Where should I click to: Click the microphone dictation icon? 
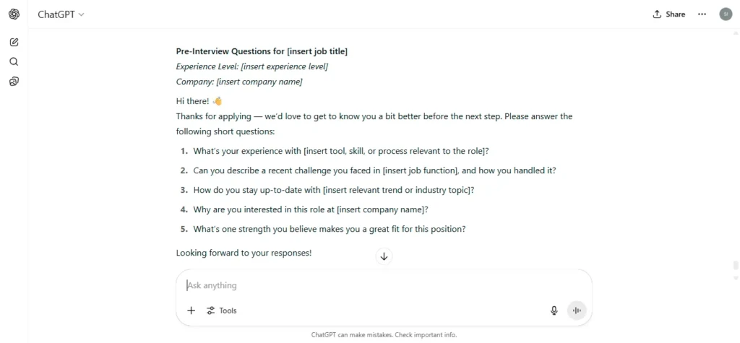(554, 311)
